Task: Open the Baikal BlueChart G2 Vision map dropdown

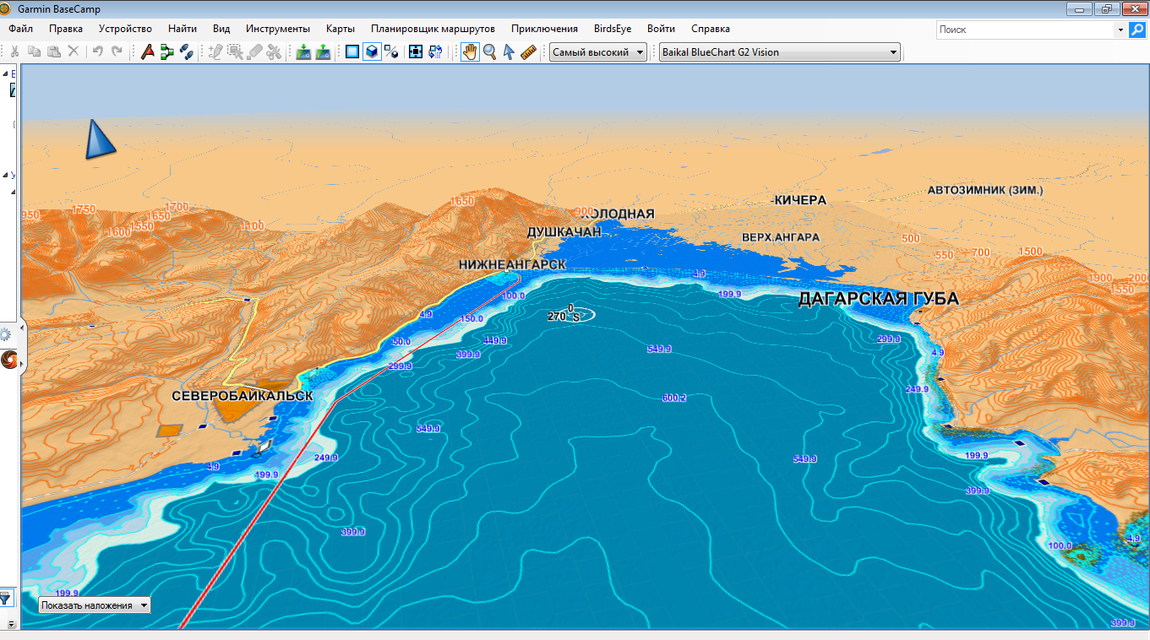Action: tap(780, 52)
